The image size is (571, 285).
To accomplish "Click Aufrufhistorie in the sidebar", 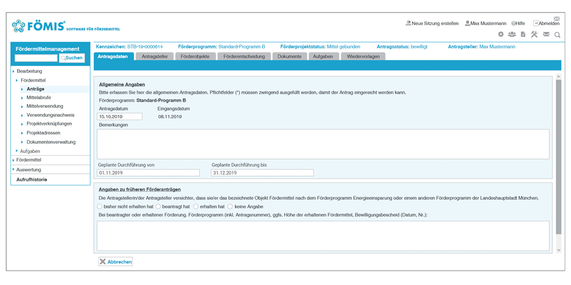I will 31,180.
